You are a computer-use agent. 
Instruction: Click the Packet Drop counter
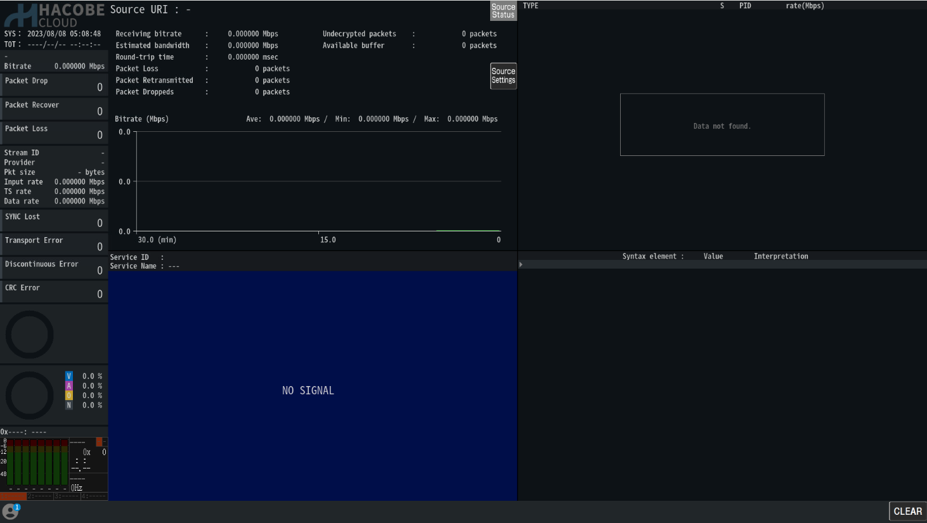(x=54, y=84)
